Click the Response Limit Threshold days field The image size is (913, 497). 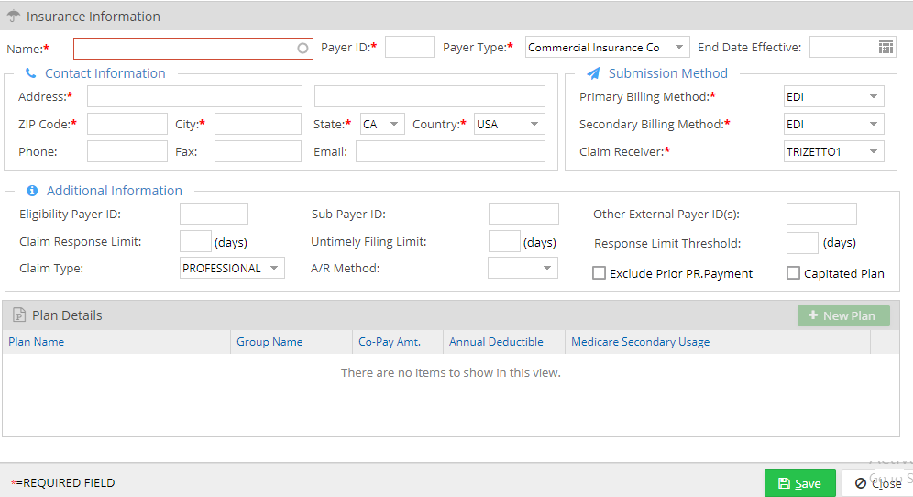[802, 243]
